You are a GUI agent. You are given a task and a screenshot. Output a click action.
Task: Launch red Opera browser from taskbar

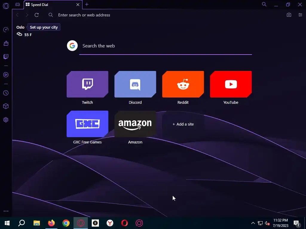(125, 223)
